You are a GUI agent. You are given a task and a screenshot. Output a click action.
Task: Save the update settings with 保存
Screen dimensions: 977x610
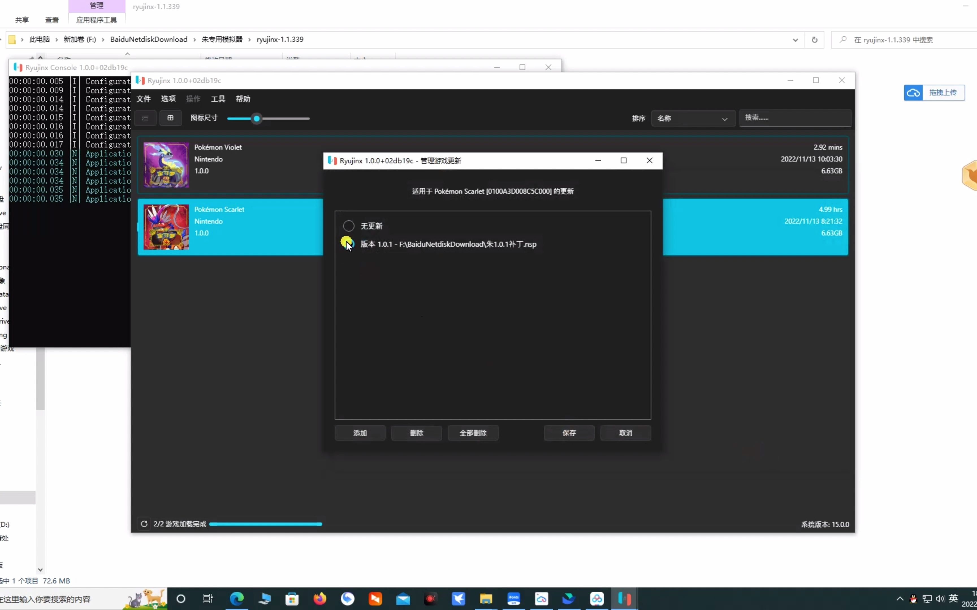[569, 433]
